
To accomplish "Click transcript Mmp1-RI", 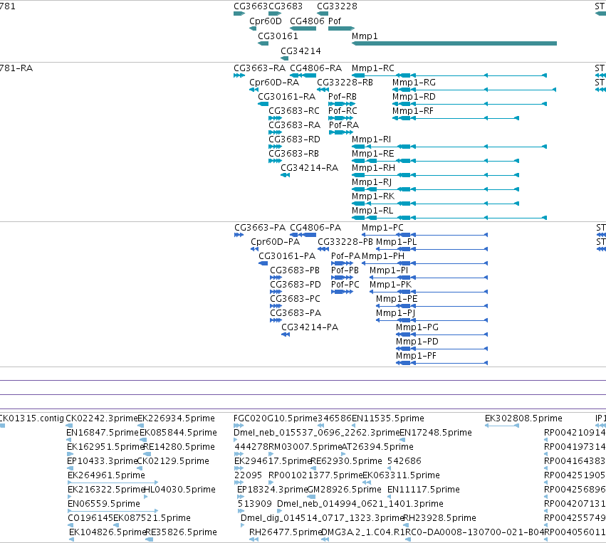I will tap(449, 147).
